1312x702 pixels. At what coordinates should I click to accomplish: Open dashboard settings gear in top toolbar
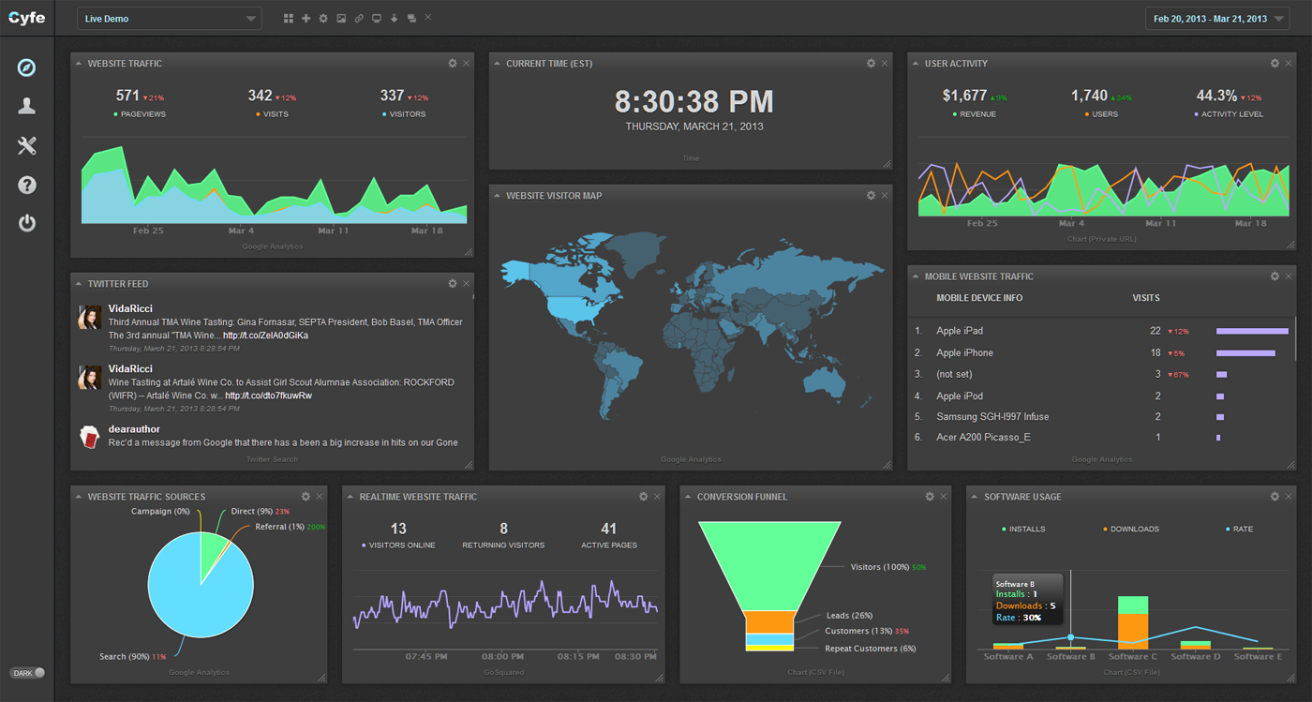323,19
